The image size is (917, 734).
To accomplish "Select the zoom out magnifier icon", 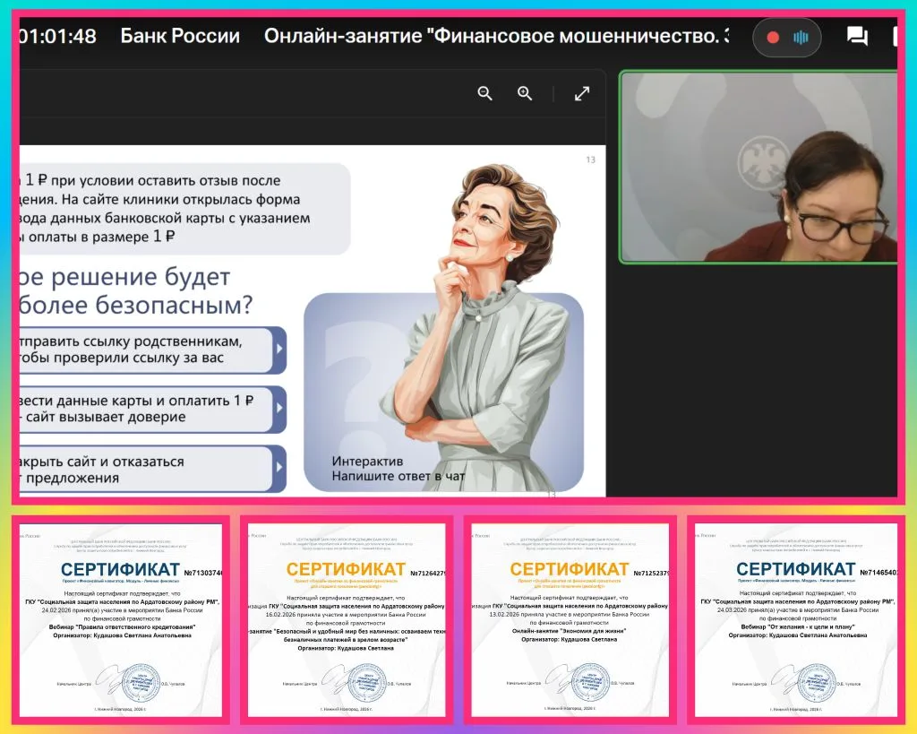I will pos(484,93).
